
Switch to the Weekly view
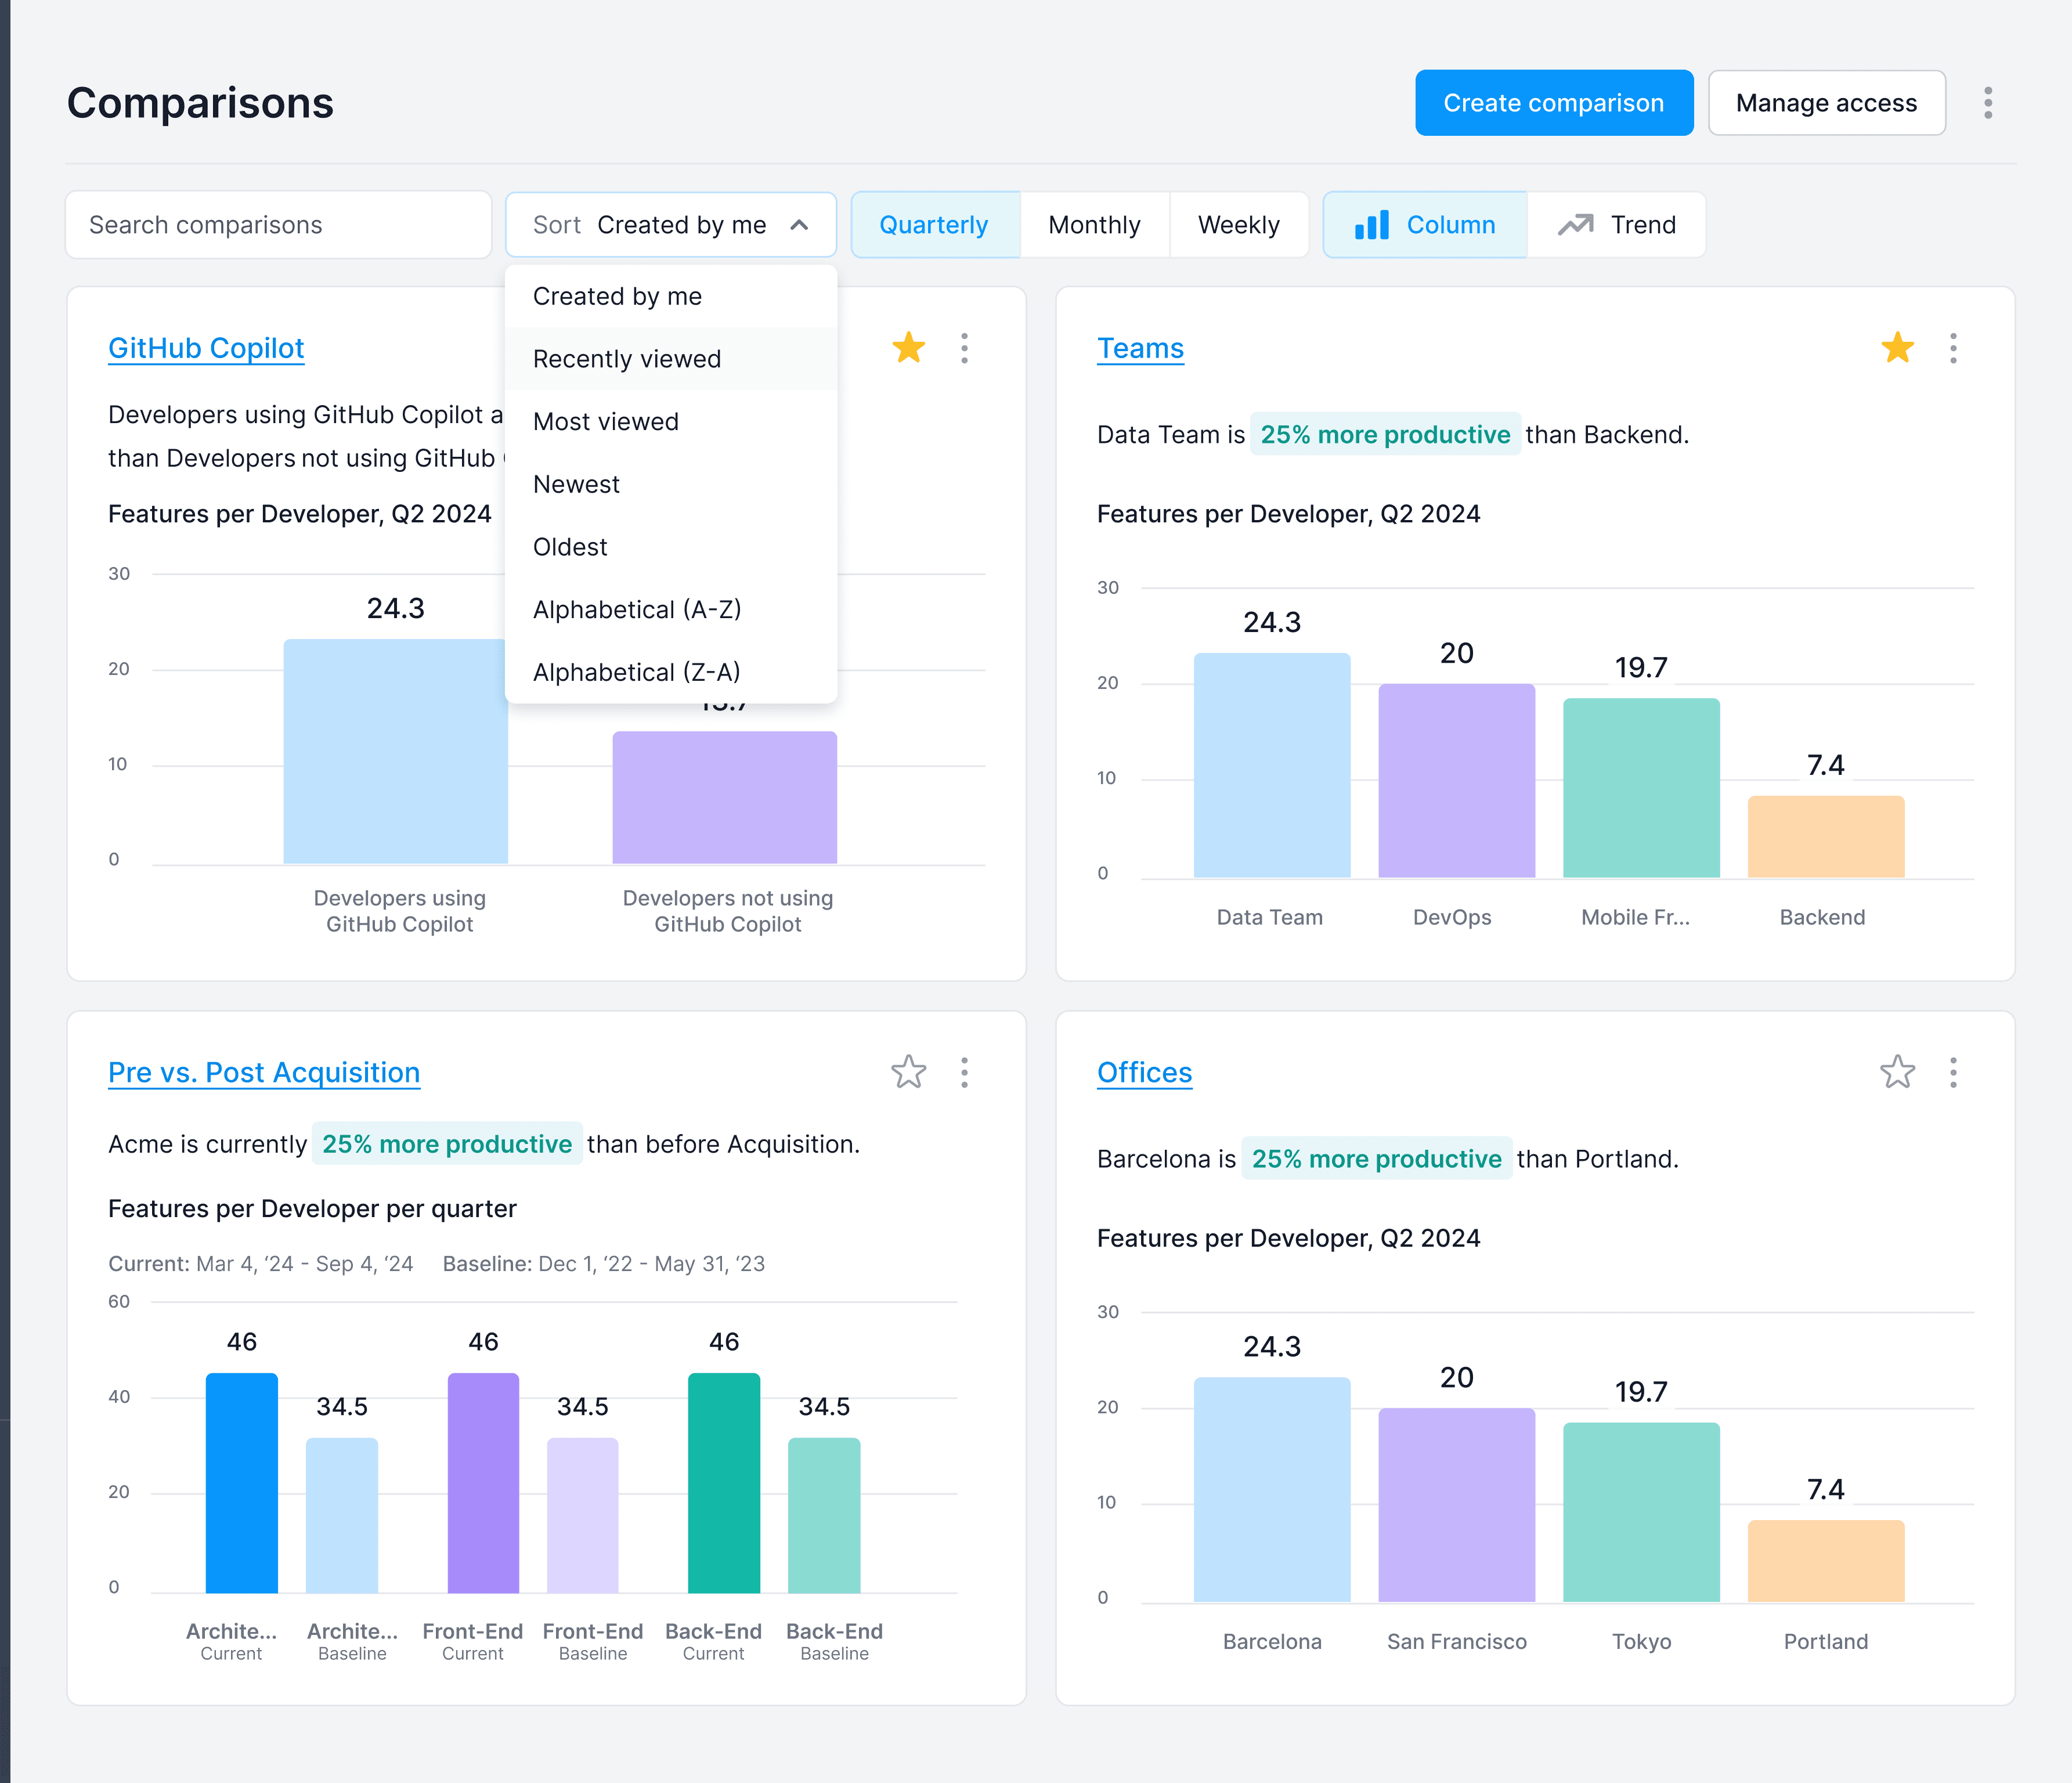1239,224
